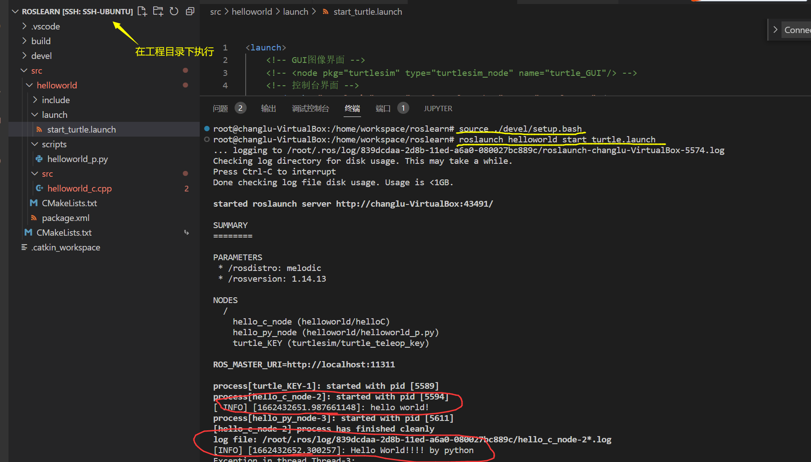Click the helloworld_c.cpp C++ file icon

(x=39, y=188)
